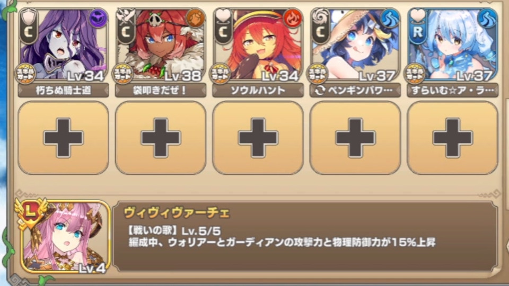Add a card in the third empty slot
The width and height of the screenshot is (509, 286).
(x=258, y=138)
